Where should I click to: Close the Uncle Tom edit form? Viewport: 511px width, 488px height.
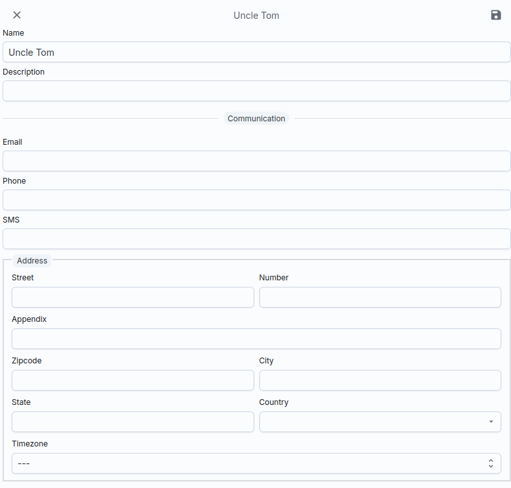(x=17, y=15)
